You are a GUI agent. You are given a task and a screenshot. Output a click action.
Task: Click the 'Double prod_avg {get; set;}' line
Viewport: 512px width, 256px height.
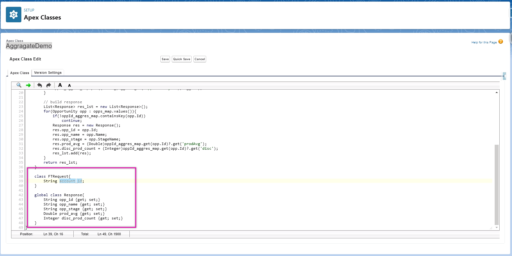pyautogui.click(x=74, y=214)
